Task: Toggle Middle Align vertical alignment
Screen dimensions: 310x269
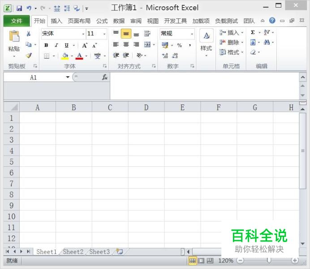Action: point(126,34)
